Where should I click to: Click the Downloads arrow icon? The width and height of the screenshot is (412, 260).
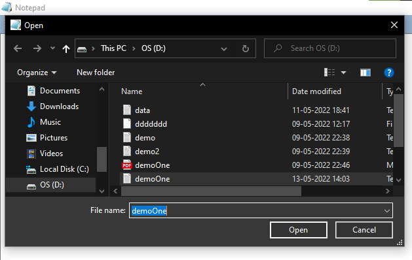(x=31, y=106)
